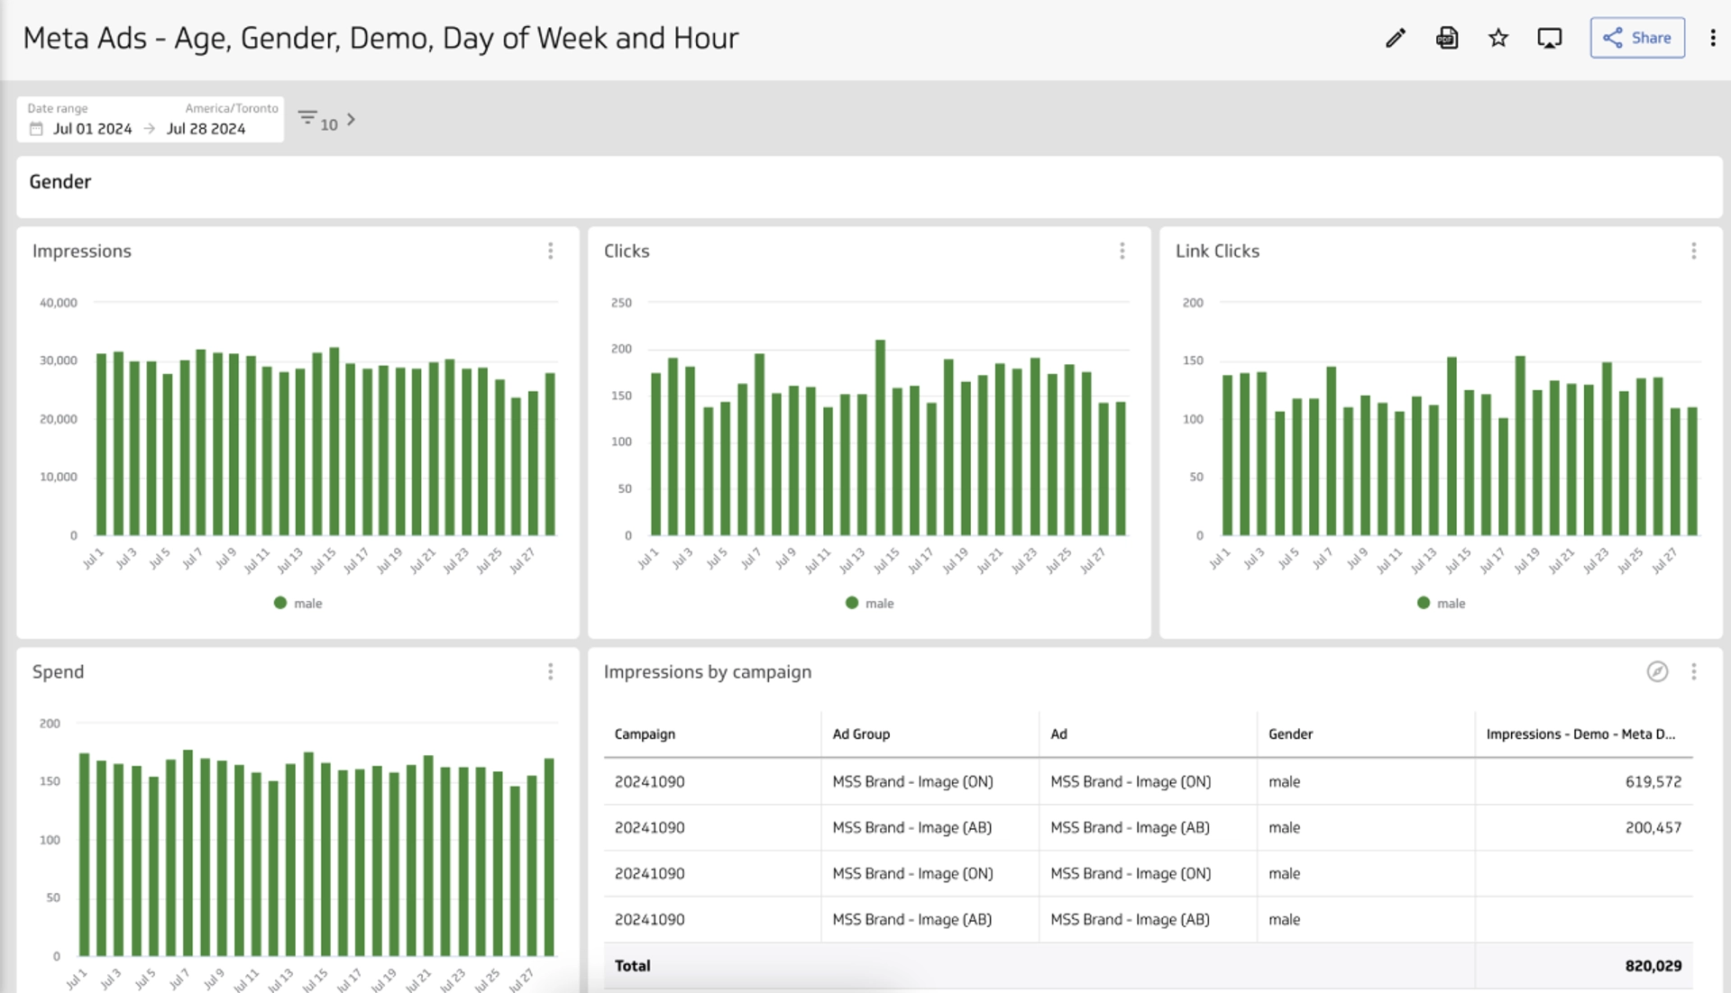Click the Total row label
Image resolution: width=1731 pixels, height=993 pixels.
632,965
